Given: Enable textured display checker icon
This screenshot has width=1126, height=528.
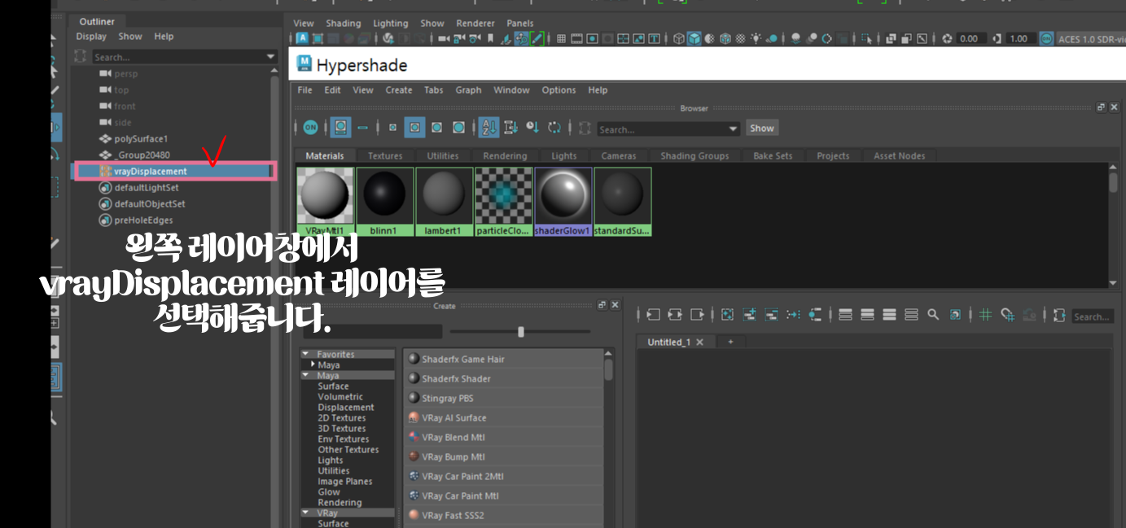Looking at the screenshot, I should [x=740, y=38].
